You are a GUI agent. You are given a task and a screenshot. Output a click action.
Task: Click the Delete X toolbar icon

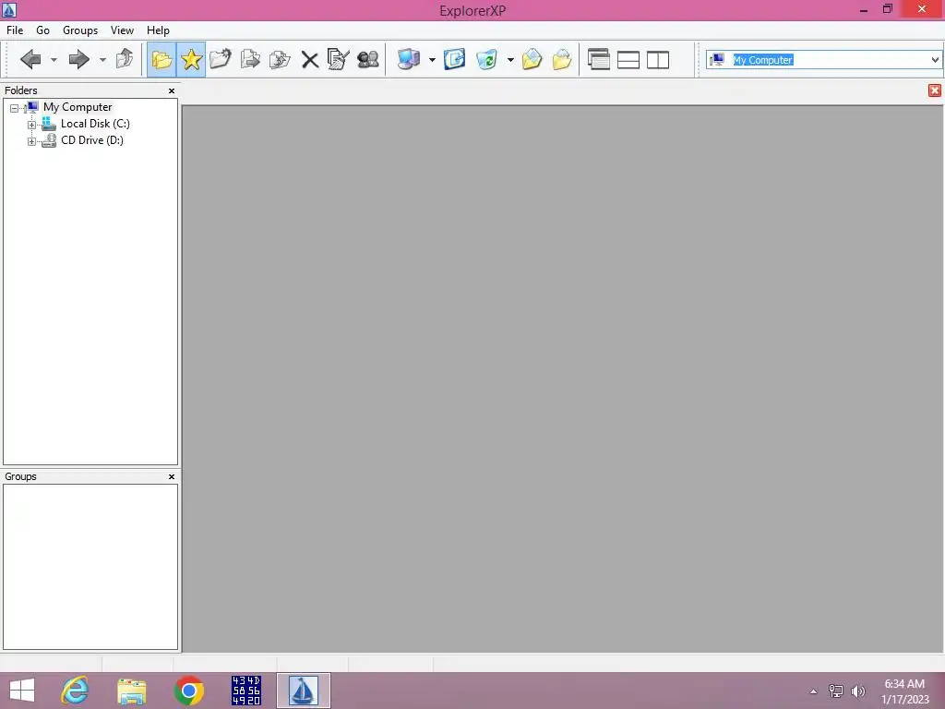(310, 60)
